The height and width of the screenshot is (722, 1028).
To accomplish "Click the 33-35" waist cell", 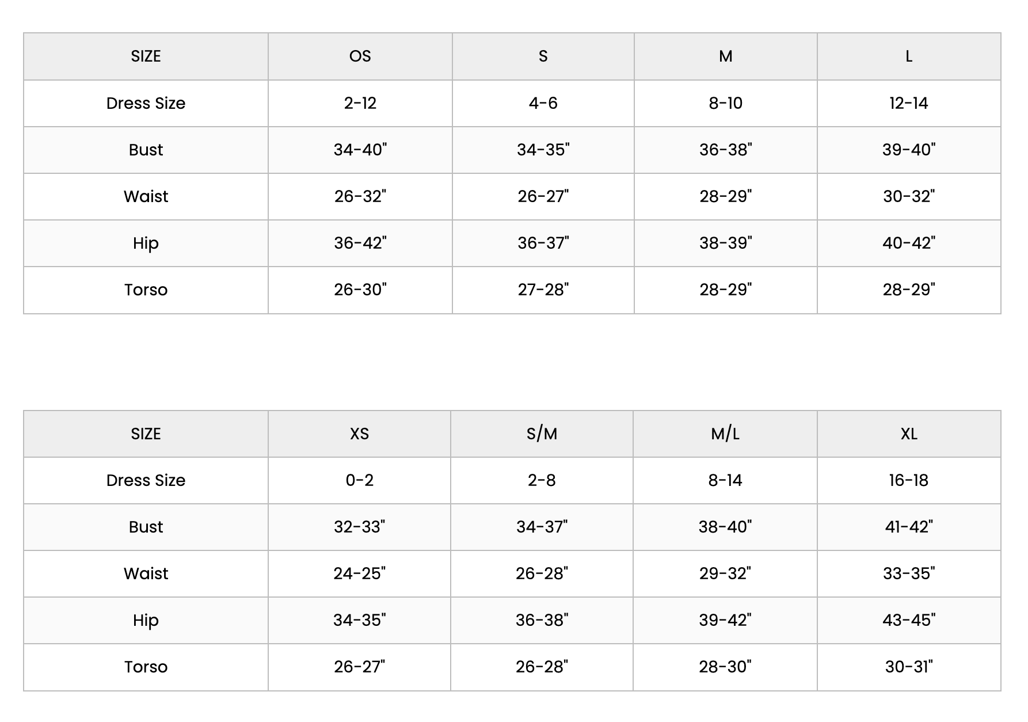I will point(908,573).
